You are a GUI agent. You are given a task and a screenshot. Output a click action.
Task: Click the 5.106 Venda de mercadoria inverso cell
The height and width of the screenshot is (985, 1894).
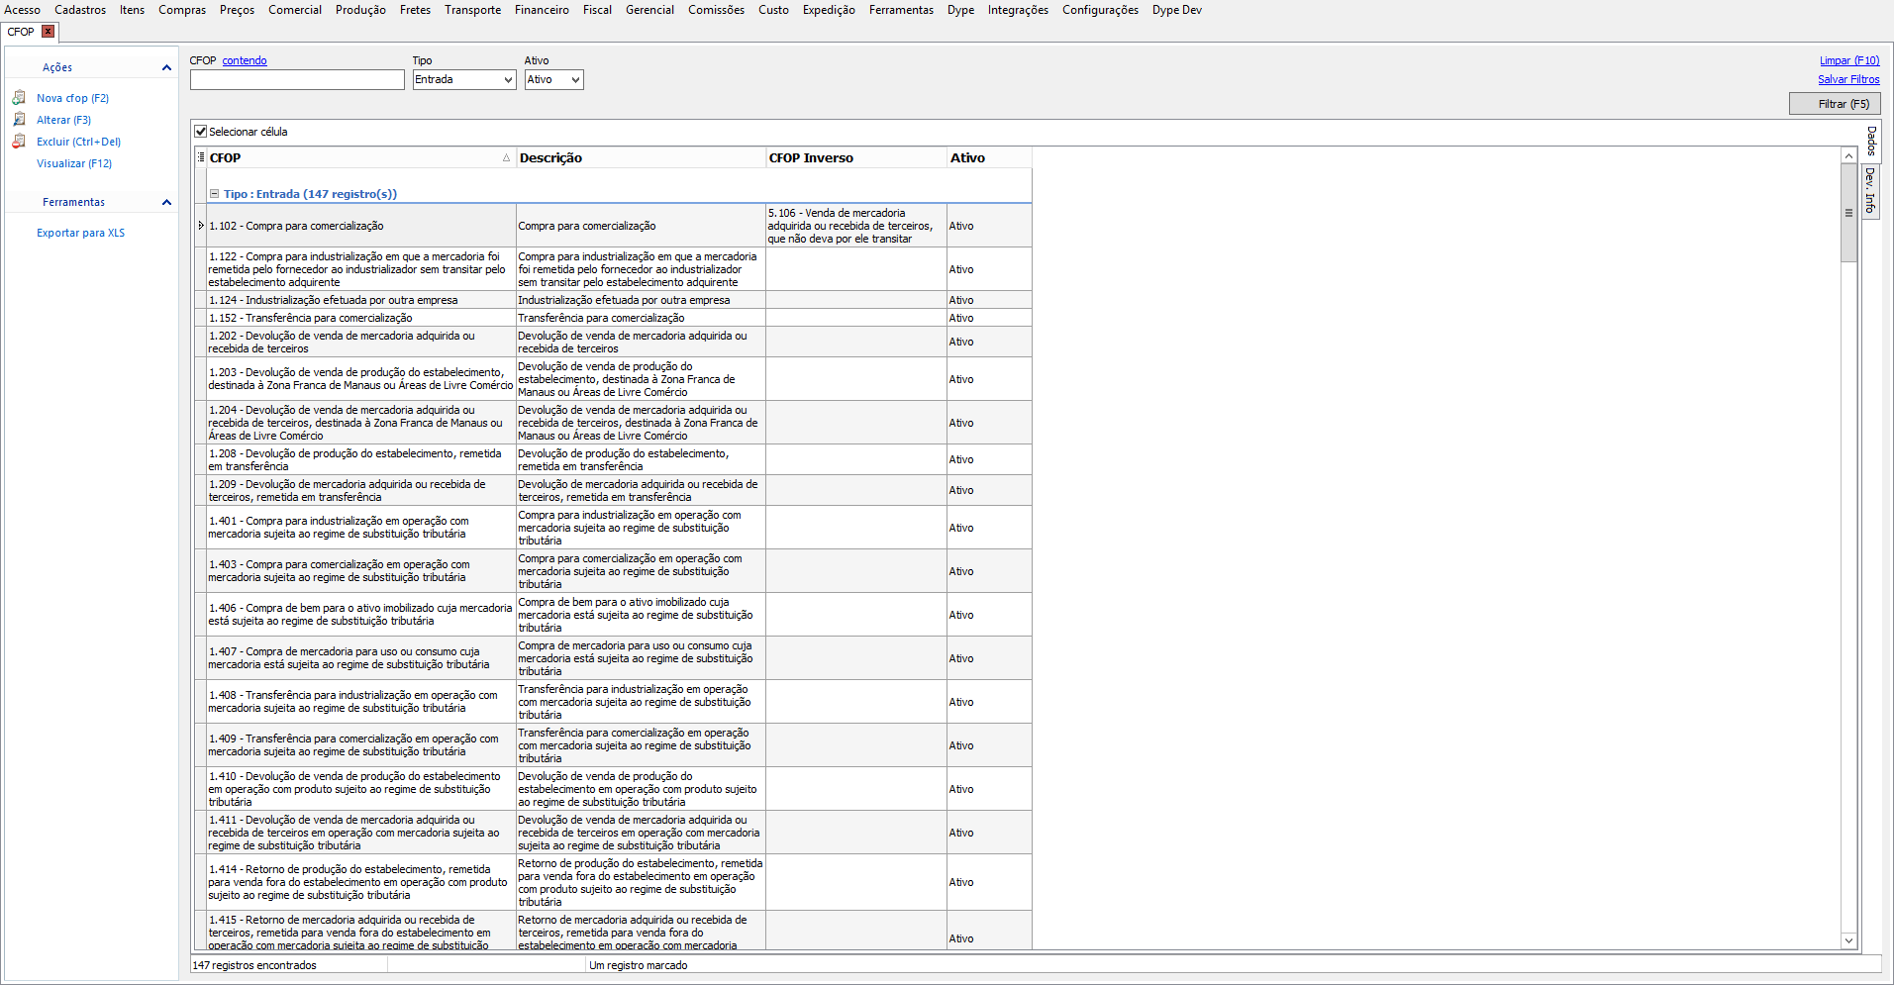pyautogui.click(x=856, y=226)
